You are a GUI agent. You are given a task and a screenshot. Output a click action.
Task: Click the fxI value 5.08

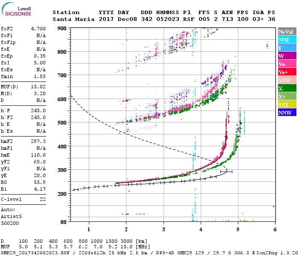40,63
